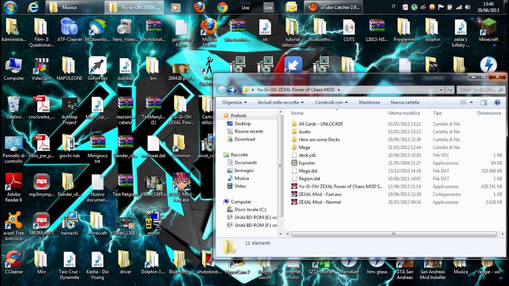Select Disco locale (C:) in navigation pane
509x286 pixels.
250,210
